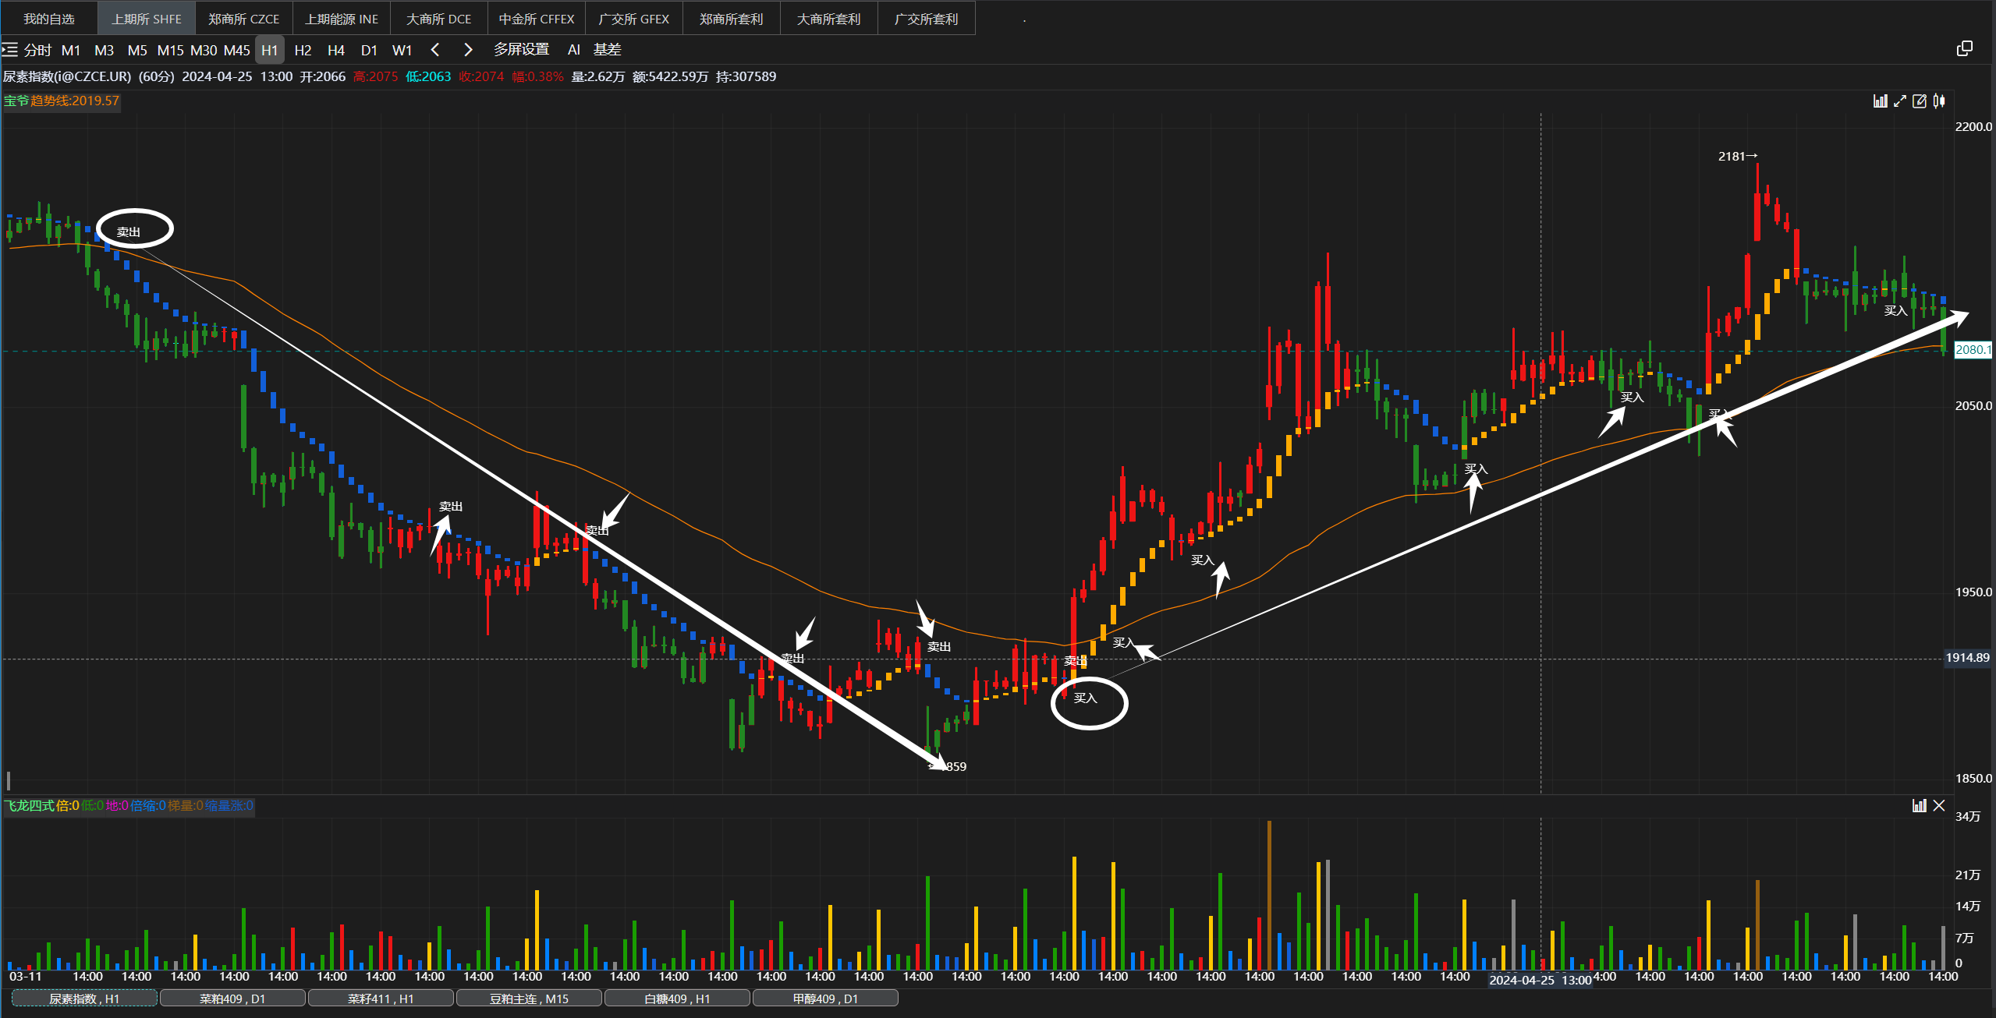
Task: Open the 白糖409, H1 bottom tab
Action: tap(677, 998)
